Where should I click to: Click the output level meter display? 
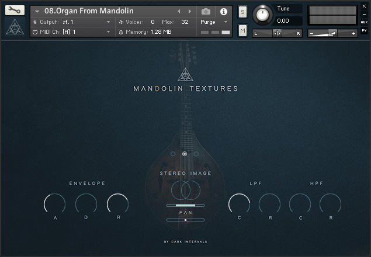point(332,15)
